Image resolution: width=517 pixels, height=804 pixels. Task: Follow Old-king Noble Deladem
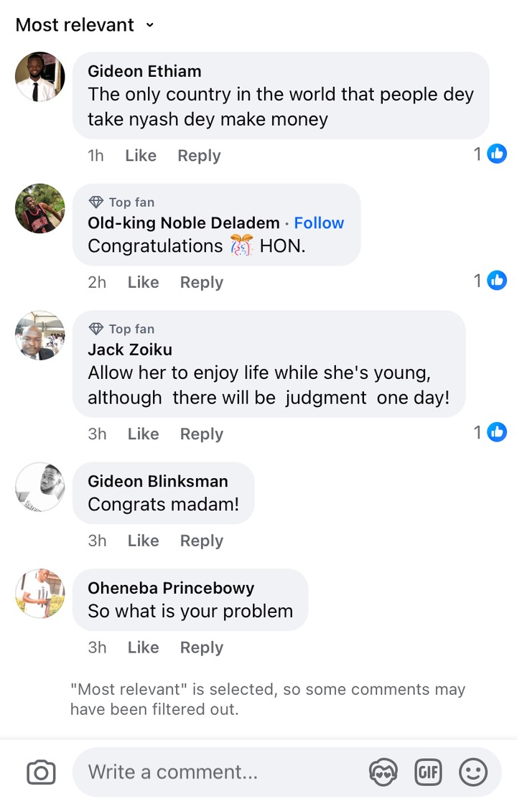coord(319,223)
